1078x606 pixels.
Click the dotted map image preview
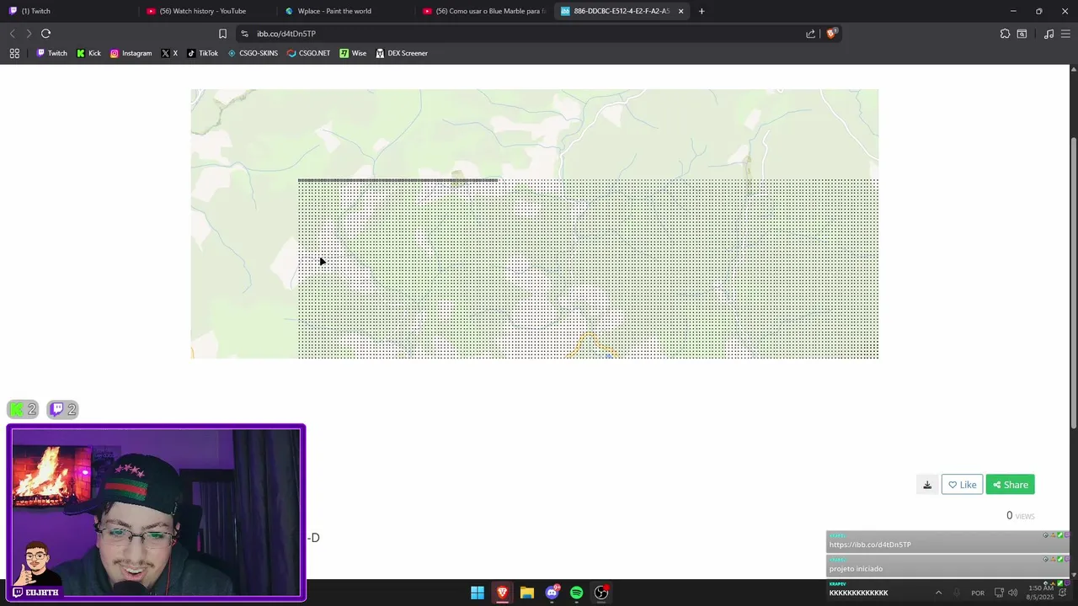[x=535, y=224]
